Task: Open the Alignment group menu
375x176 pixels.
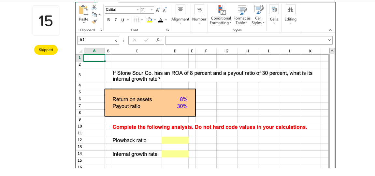Action: (180, 15)
